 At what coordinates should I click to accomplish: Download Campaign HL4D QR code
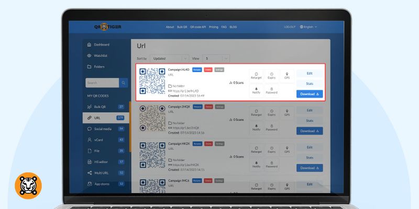click(x=310, y=94)
